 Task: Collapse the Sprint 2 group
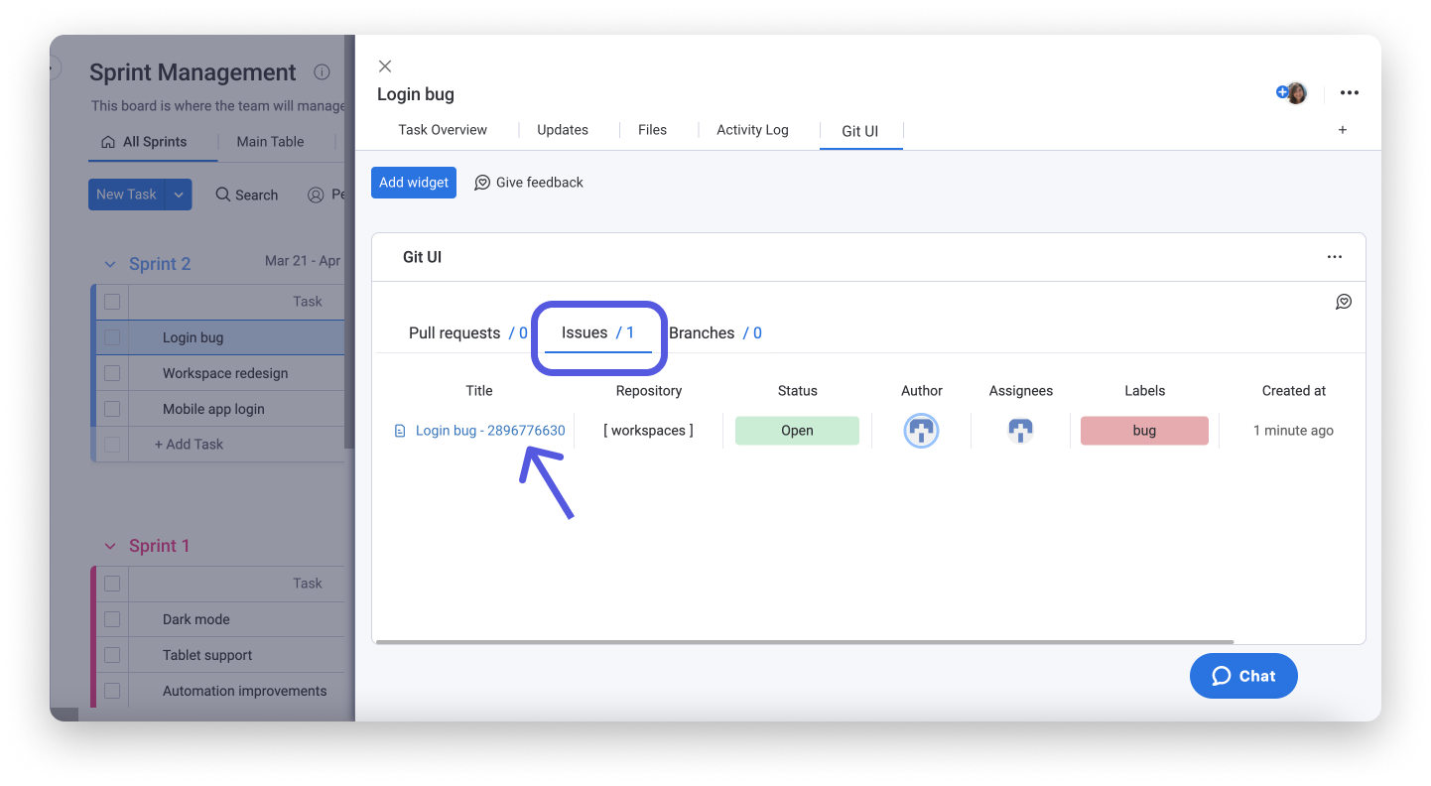click(109, 263)
